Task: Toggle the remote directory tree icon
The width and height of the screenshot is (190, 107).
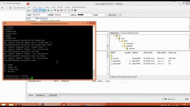Action: pos(41,10)
